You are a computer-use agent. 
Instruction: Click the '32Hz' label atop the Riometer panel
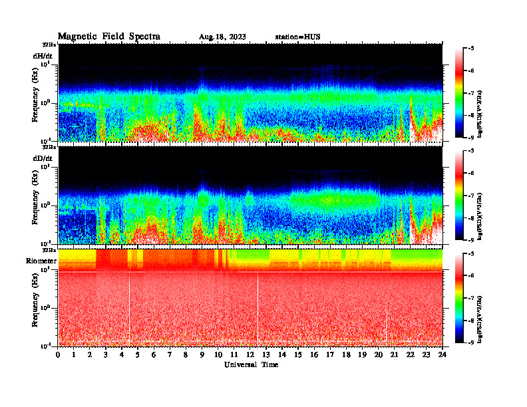click(x=49, y=249)
